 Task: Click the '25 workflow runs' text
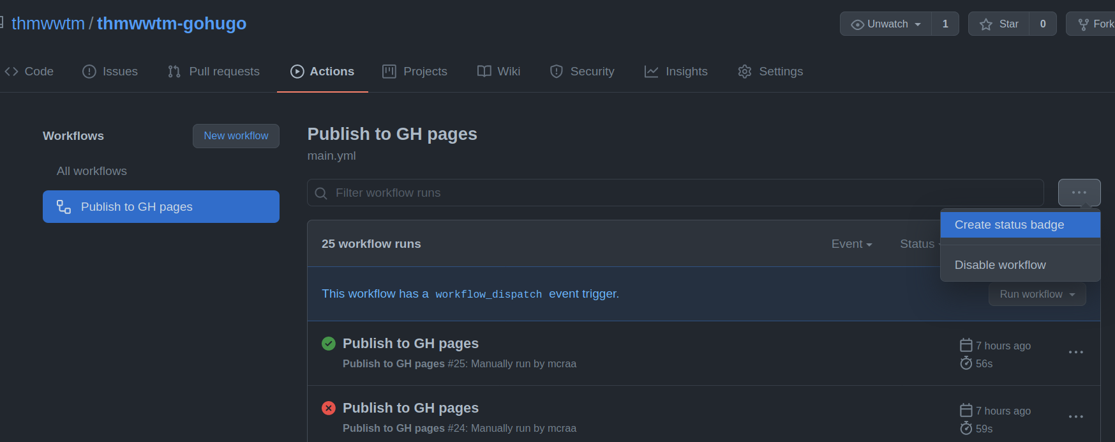click(371, 244)
